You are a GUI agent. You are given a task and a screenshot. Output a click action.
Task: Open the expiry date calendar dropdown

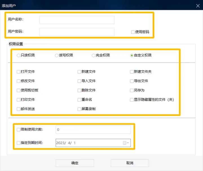pyautogui.click(x=126, y=143)
